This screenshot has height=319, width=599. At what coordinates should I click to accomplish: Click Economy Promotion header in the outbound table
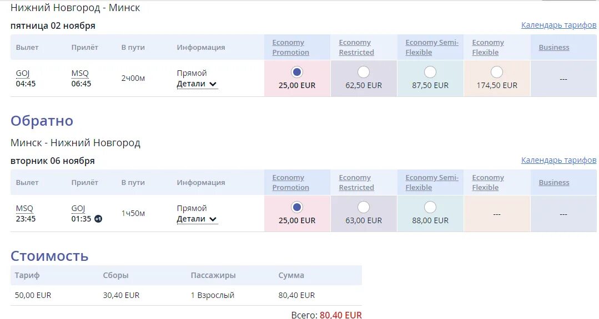click(290, 48)
